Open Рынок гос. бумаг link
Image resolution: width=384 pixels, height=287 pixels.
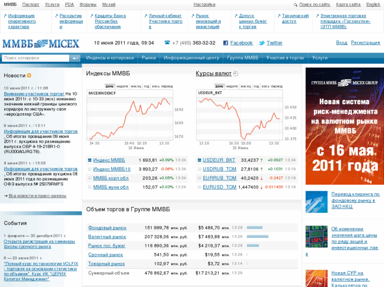pyautogui.click(x=107, y=246)
